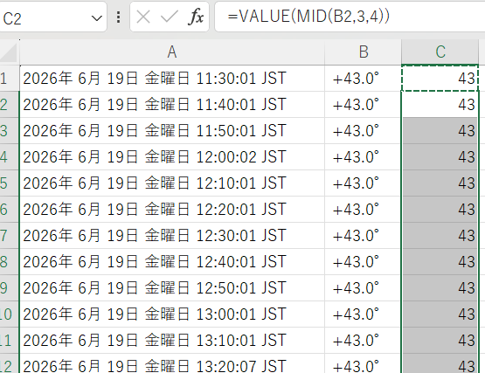Viewport: 485px width, 373px height.
Task: Click cell with 13:00:01 JST timestamp
Action: [172, 314]
